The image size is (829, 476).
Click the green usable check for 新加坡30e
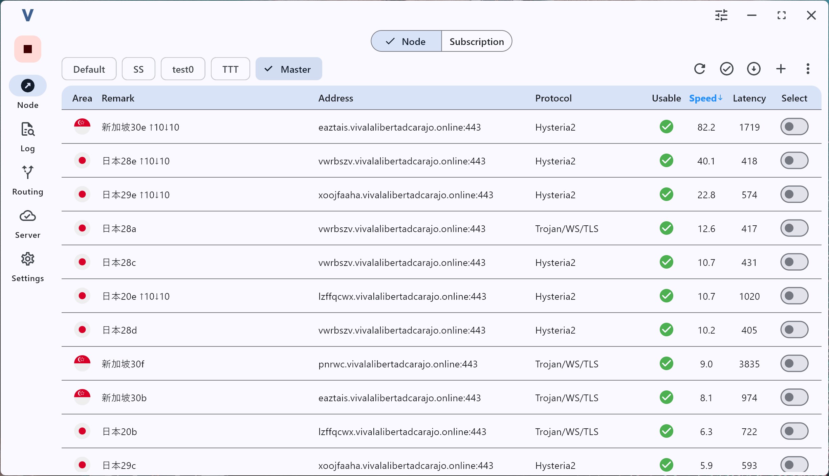coord(667,127)
